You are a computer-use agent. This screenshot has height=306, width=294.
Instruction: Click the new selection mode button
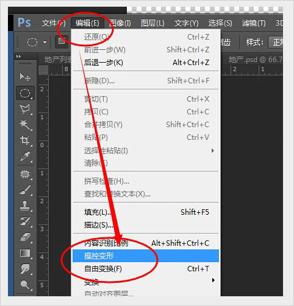coord(62,41)
